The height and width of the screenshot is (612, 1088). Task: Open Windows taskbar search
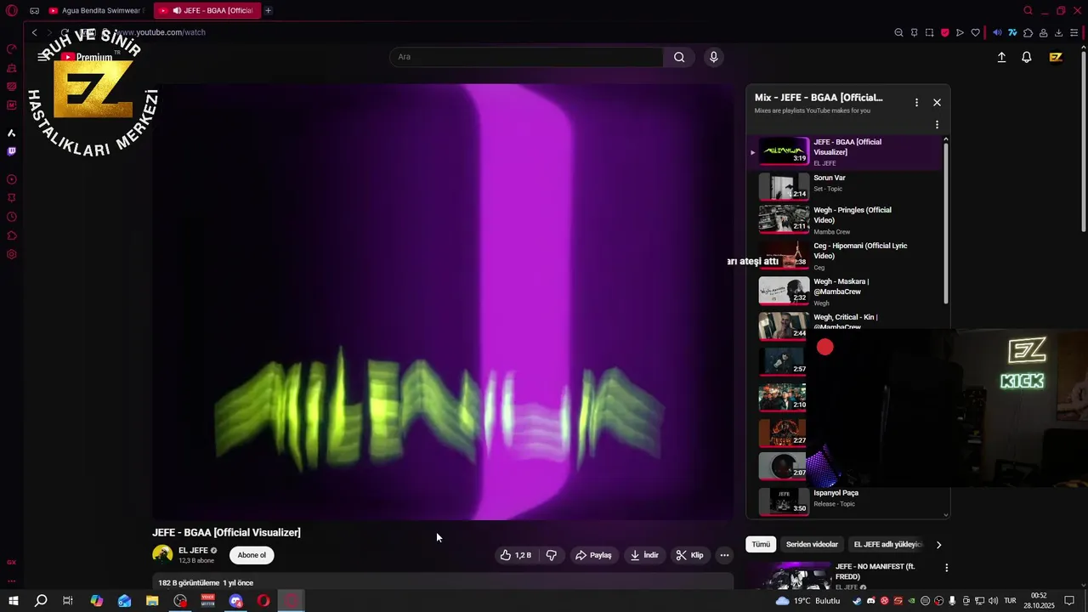coord(41,601)
